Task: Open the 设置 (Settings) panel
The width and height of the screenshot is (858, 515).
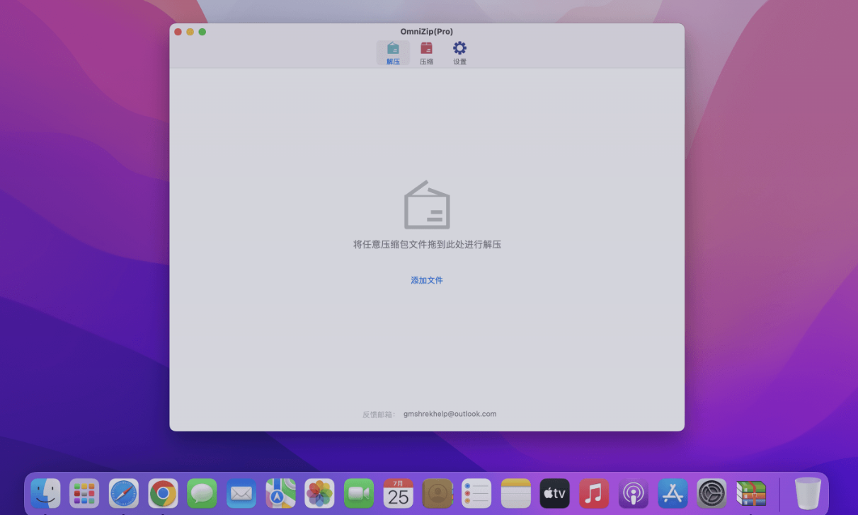Action: tap(459, 52)
